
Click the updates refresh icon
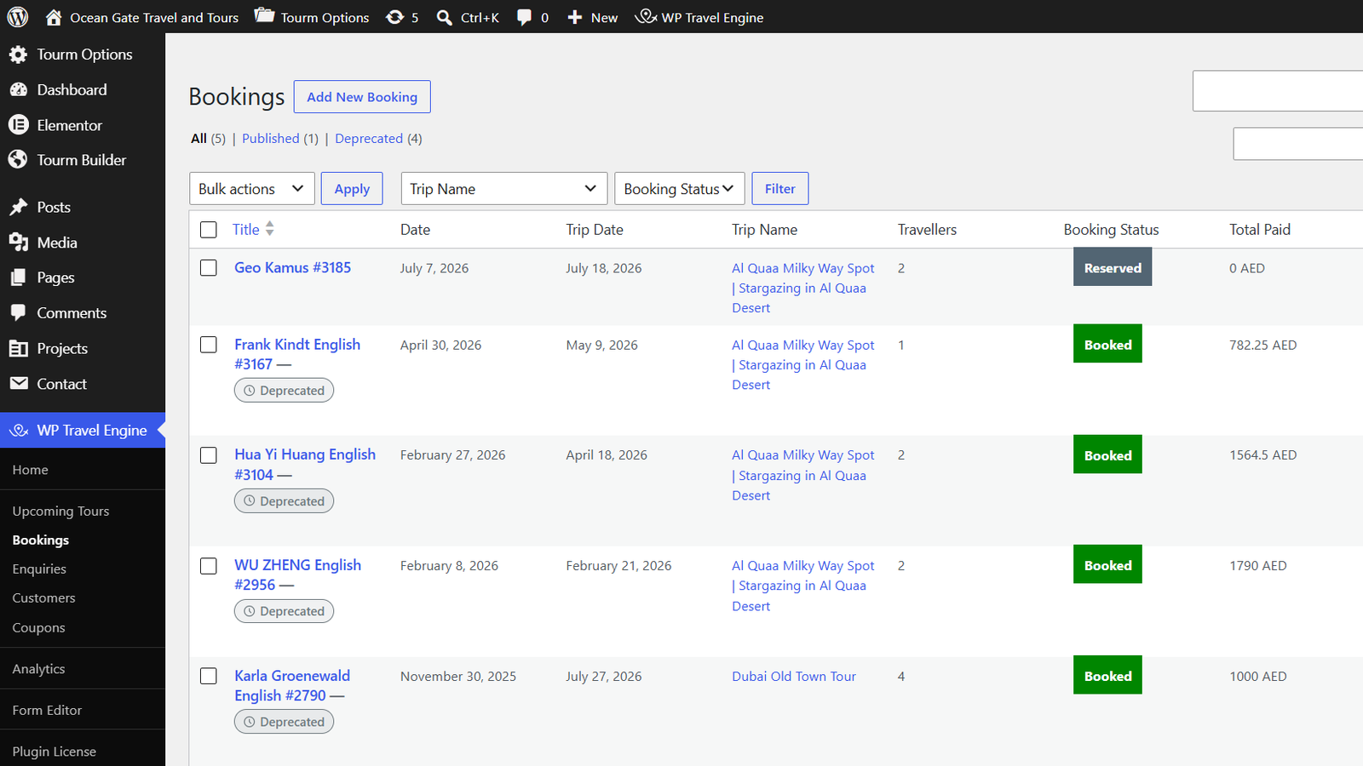394,17
